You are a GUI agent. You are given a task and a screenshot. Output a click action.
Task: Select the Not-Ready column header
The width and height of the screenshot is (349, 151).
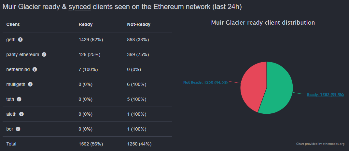tap(139, 25)
